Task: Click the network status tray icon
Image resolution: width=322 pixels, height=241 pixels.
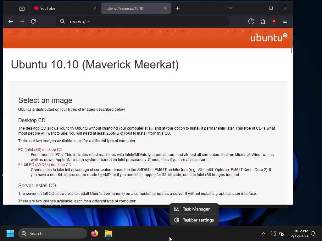Action: coord(273,233)
